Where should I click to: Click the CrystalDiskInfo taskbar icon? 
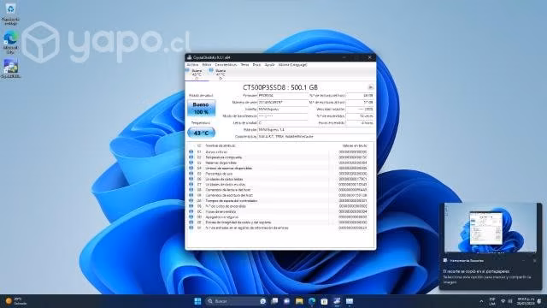coord(337,301)
